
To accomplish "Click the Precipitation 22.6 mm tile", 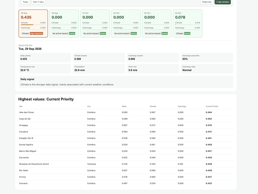I will pos(99,69).
